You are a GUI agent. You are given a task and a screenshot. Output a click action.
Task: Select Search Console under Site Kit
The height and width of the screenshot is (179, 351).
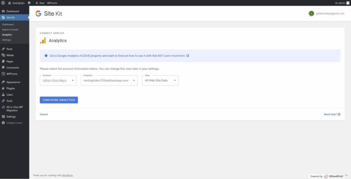tap(11, 30)
